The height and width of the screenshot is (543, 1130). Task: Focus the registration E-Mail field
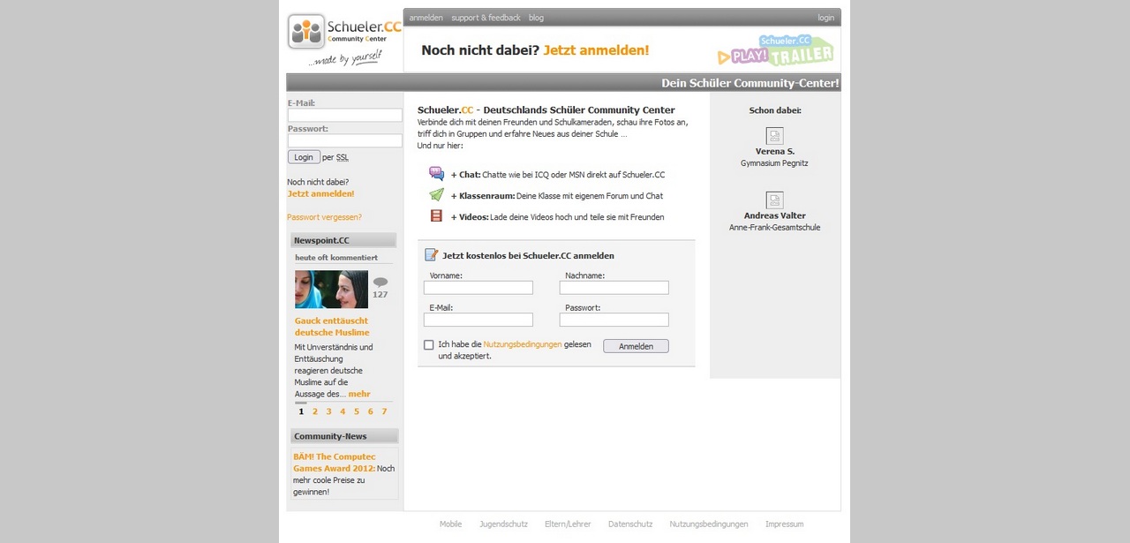[478, 320]
